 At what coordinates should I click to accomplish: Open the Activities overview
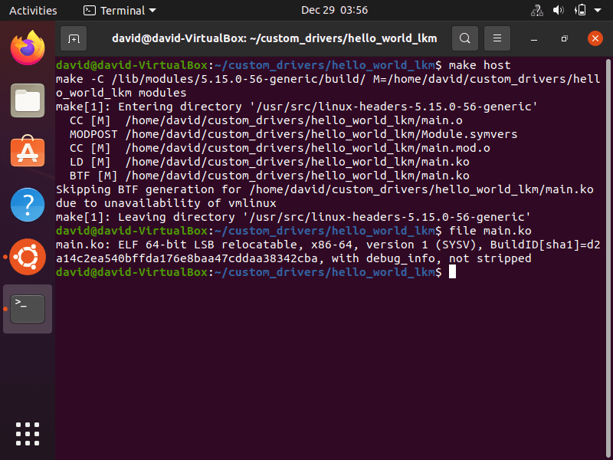pos(33,11)
